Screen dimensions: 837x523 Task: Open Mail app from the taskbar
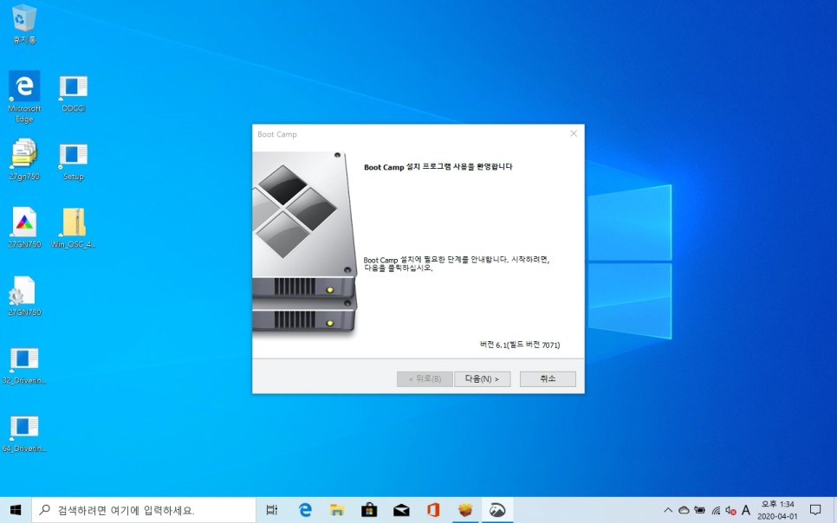pos(401,510)
